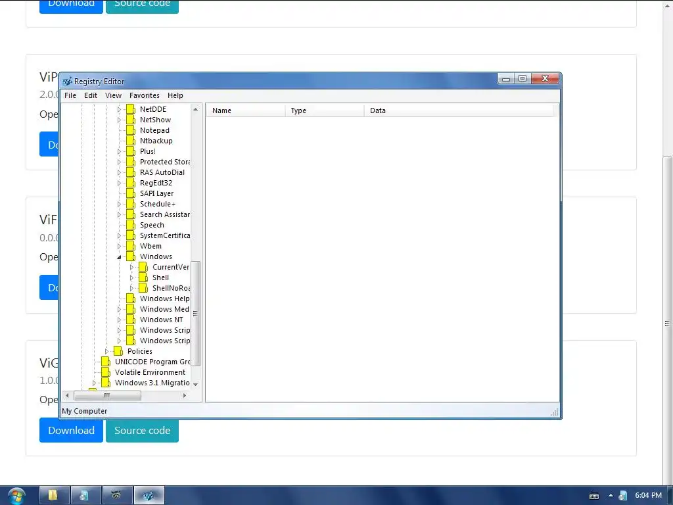The image size is (673, 505).
Task: Click the SystemCertificates folder icon
Action: [x=131, y=235]
